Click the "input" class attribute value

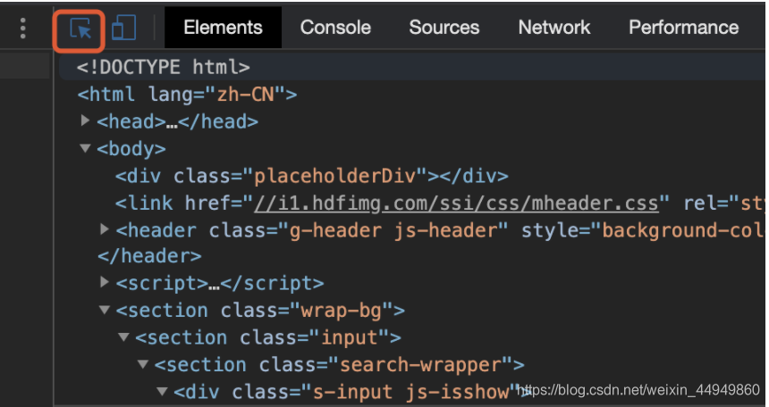click(350, 338)
